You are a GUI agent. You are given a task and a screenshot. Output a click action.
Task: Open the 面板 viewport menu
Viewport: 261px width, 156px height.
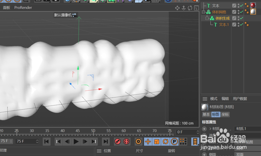click(x=7, y=8)
